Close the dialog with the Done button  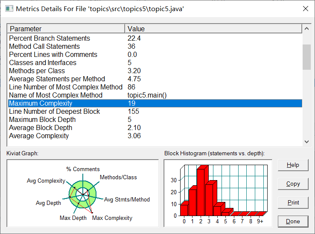(293, 222)
